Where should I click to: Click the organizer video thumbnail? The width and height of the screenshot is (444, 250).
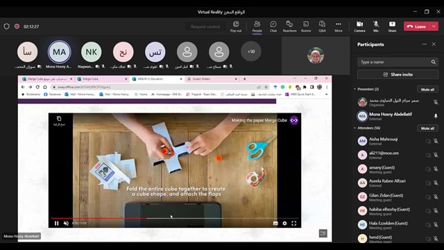point(316,56)
